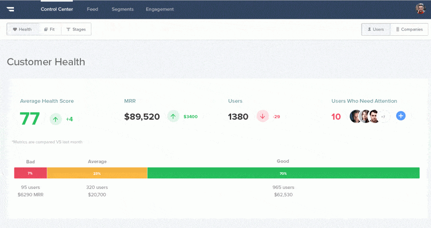Viewport: 431px width, 228px height.
Task: Navigate to the Engagement section
Action: [x=160, y=9]
